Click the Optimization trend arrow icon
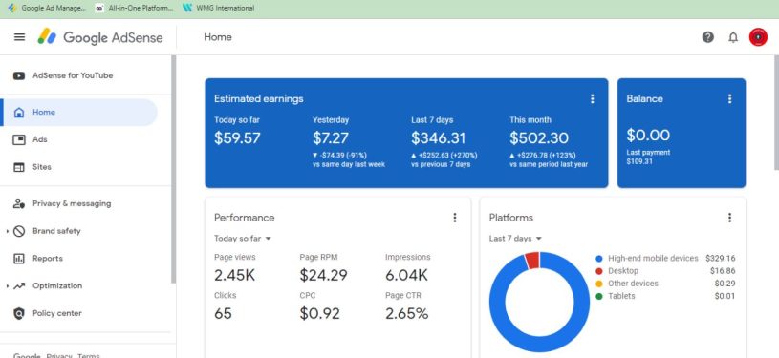This screenshot has width=779, height=358. (x=19, y=286)
